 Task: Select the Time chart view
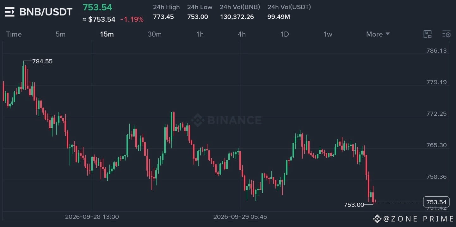point(14,34)
